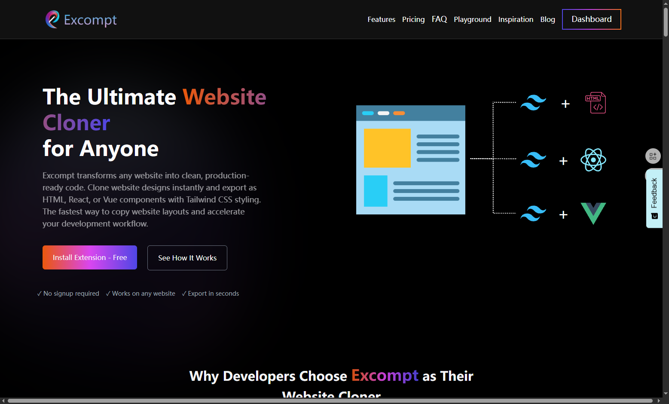This screenshot has height=404, width=669.
Task: Open the Playground nav item
Action: pos(472,19)
